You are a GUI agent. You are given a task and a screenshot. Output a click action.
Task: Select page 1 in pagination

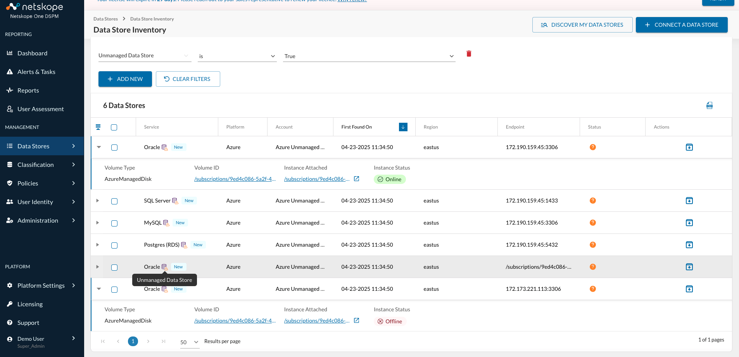pos(133,341)
